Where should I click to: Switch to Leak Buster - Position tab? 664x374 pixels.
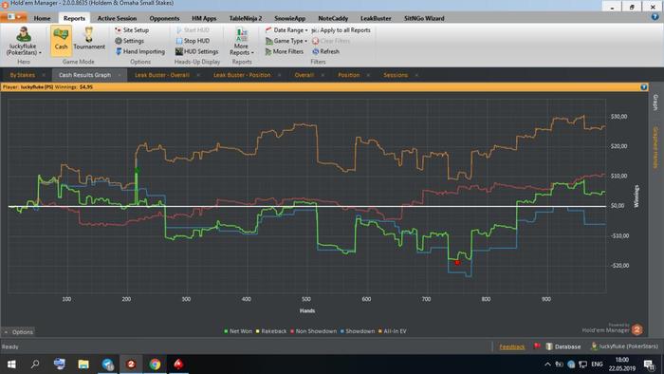242,75
